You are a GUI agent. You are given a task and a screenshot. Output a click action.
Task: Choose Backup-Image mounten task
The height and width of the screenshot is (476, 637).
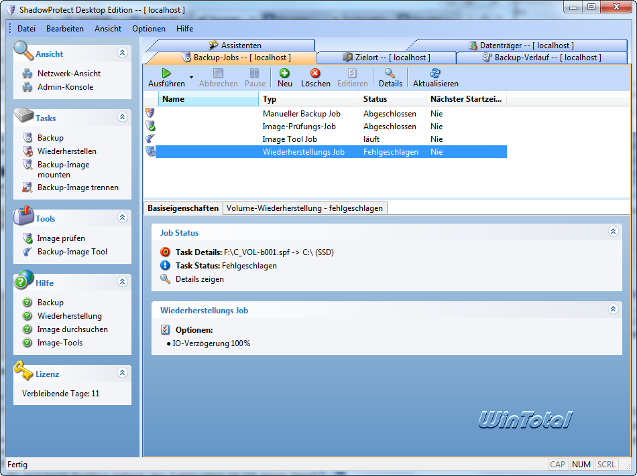pyautogui.click(x=64, y=169)
